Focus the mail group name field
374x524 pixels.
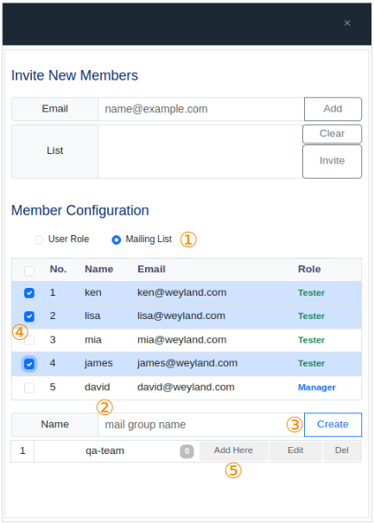pyautogui.click(x=201, y=425)
